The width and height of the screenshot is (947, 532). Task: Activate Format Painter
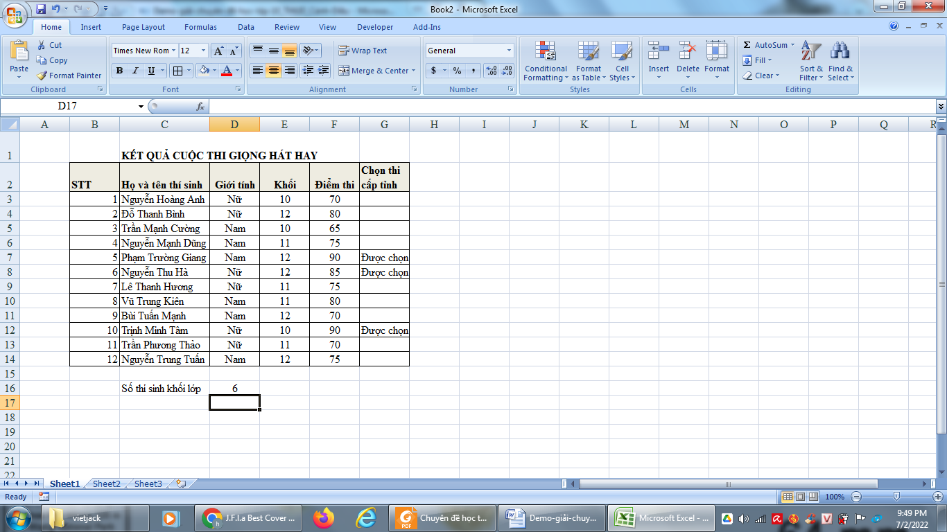(69, 76)
